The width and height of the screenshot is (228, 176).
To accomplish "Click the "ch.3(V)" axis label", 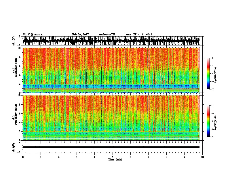I will tap(14, 148).
